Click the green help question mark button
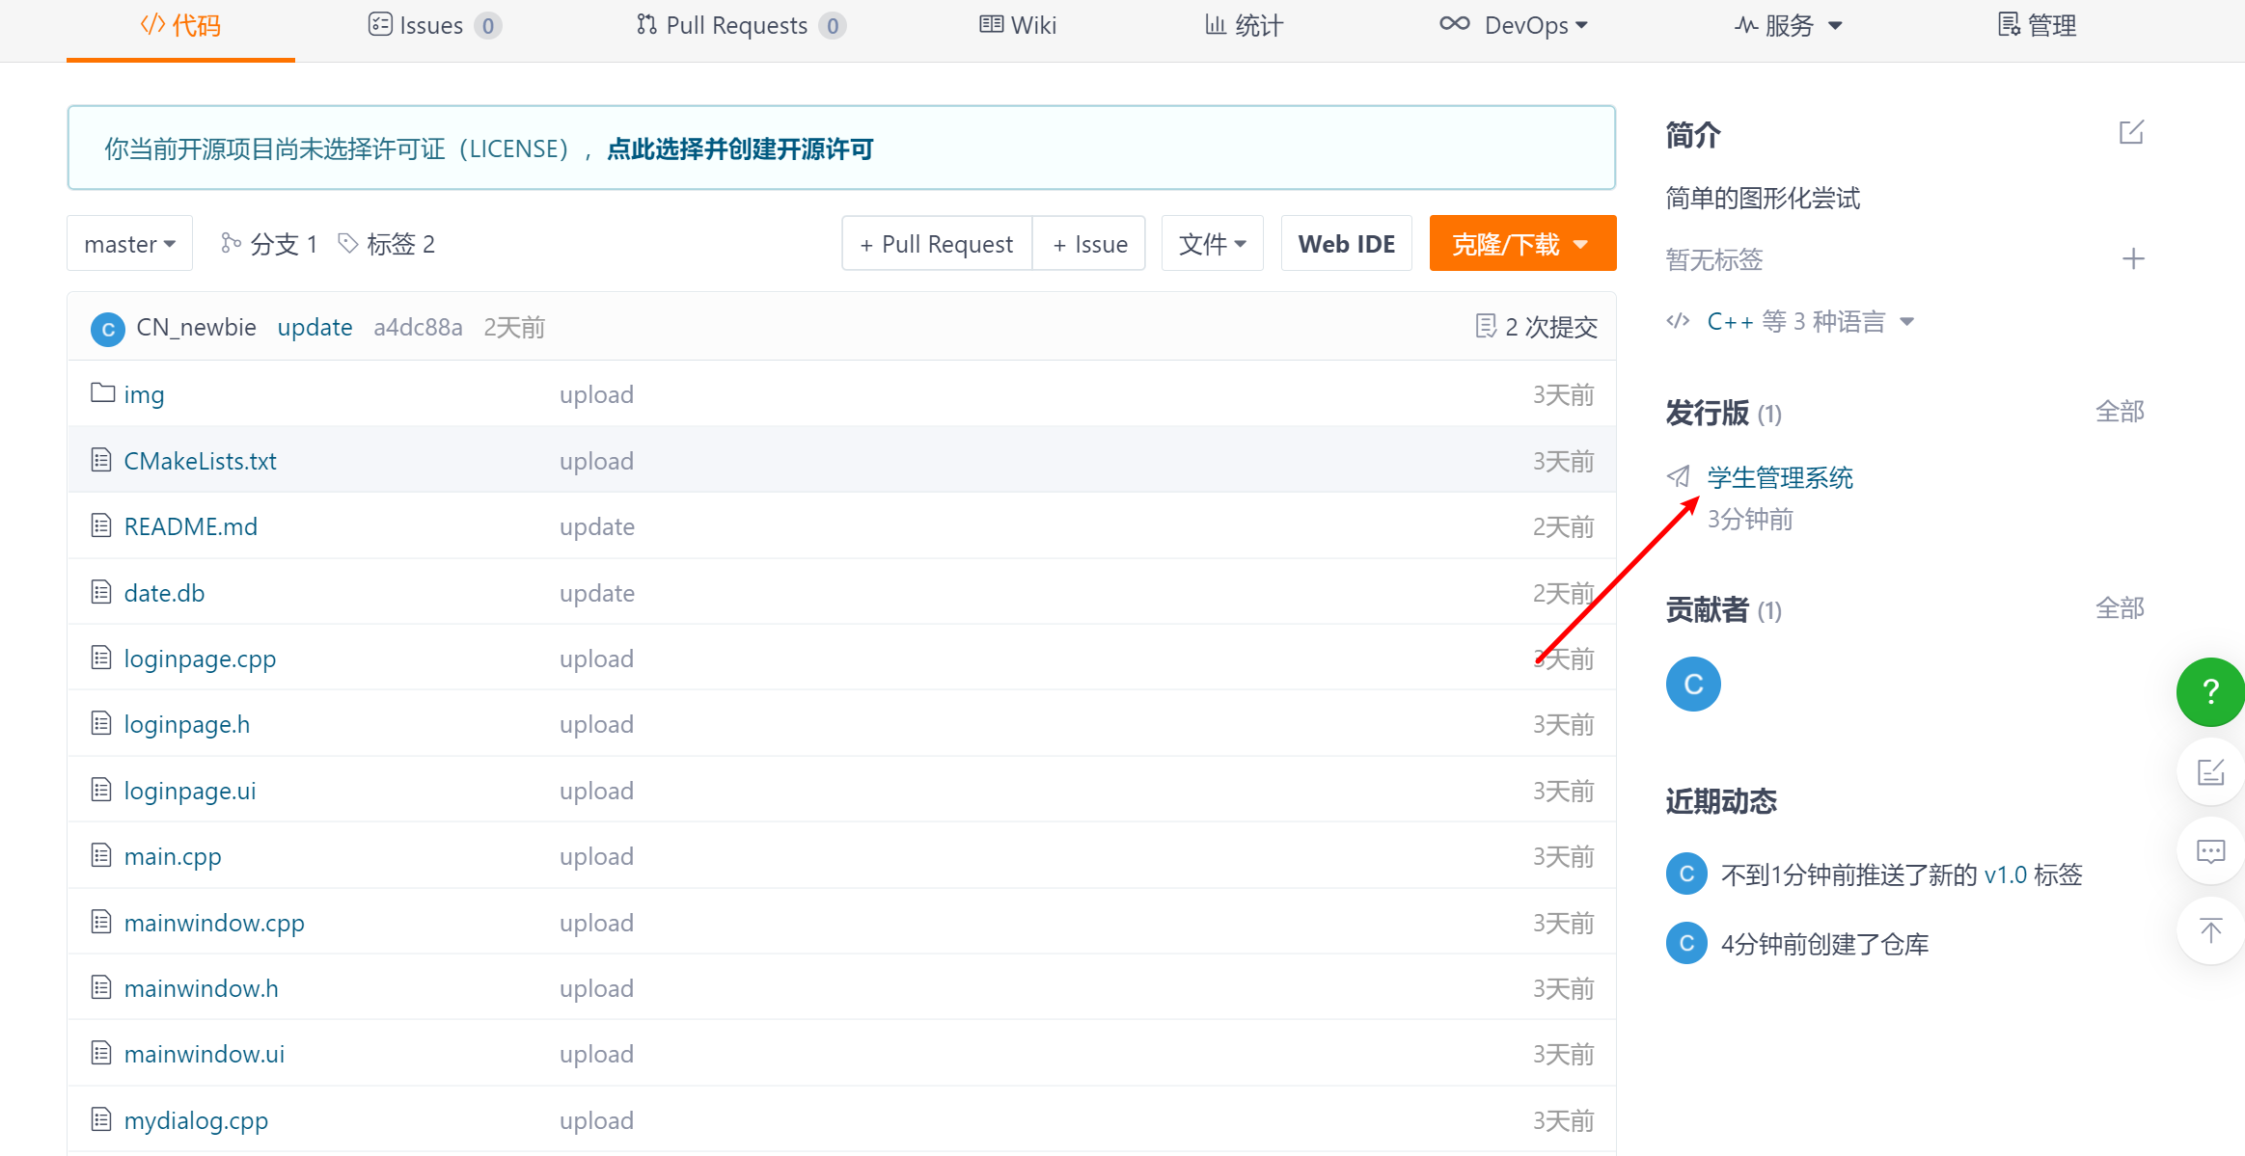This screenshot has height=1156, width=2245. tap(2210, 691)
